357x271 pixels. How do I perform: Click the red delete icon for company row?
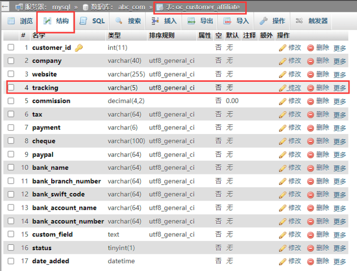[x=311, y=61]
